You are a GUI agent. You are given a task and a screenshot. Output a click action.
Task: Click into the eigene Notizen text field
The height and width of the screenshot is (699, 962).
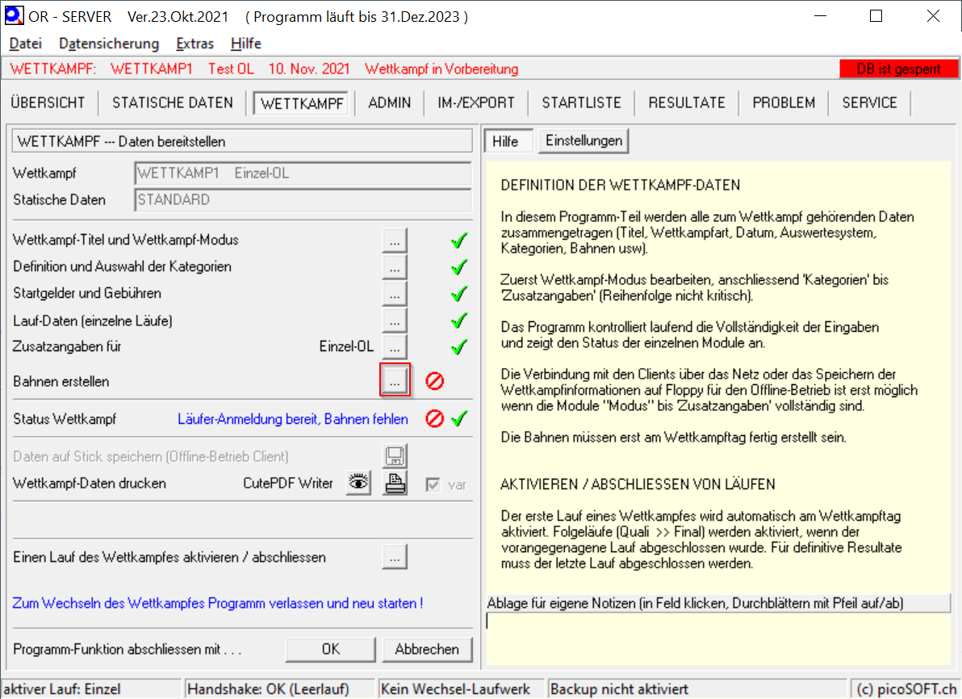click(x=718, y=621)
